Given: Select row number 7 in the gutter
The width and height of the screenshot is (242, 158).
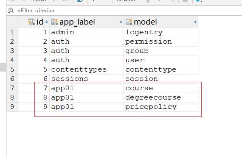Looking at the screenshot, I should [x=12, y=88].
